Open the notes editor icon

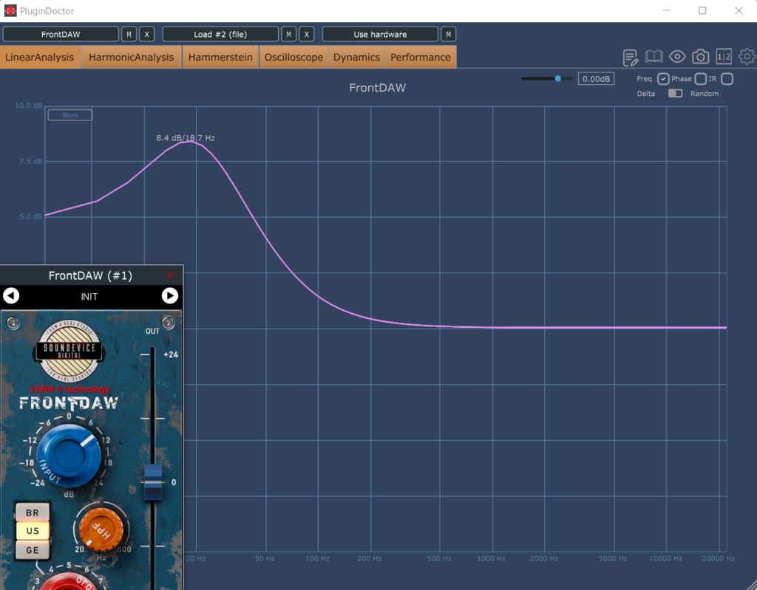[x=630, y=58]
